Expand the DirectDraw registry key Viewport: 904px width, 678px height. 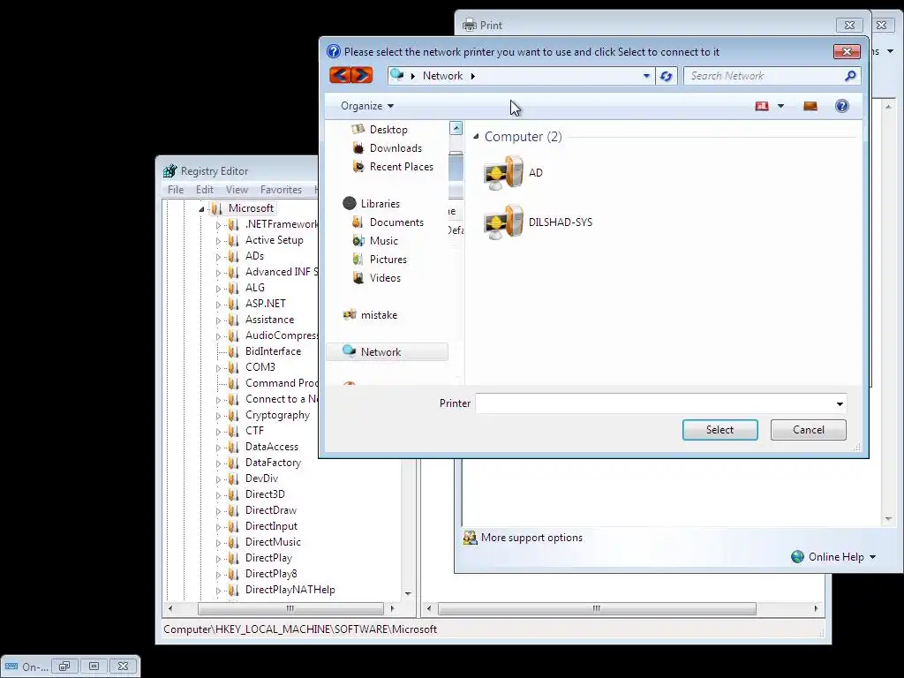point(219,511)
